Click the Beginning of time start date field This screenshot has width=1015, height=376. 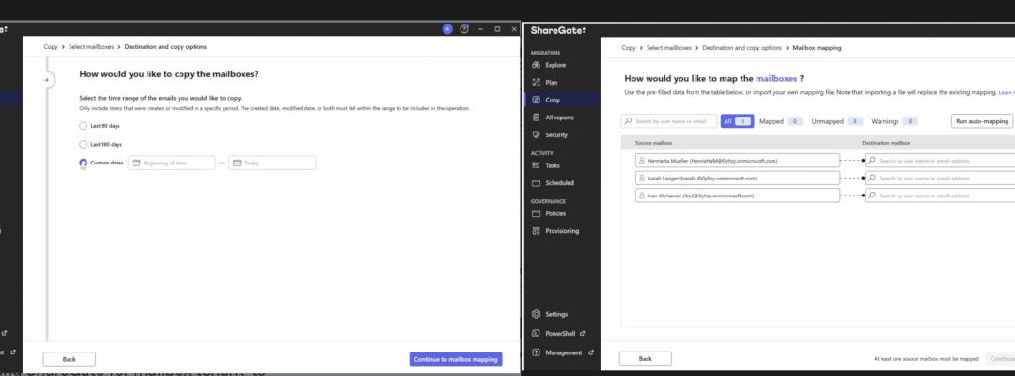(172, 163)
